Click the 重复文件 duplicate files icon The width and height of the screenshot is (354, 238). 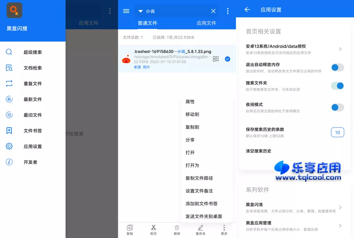pos(9,83)
